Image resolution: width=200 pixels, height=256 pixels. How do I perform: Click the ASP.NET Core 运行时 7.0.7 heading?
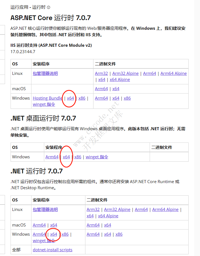[x=51, y=18]
